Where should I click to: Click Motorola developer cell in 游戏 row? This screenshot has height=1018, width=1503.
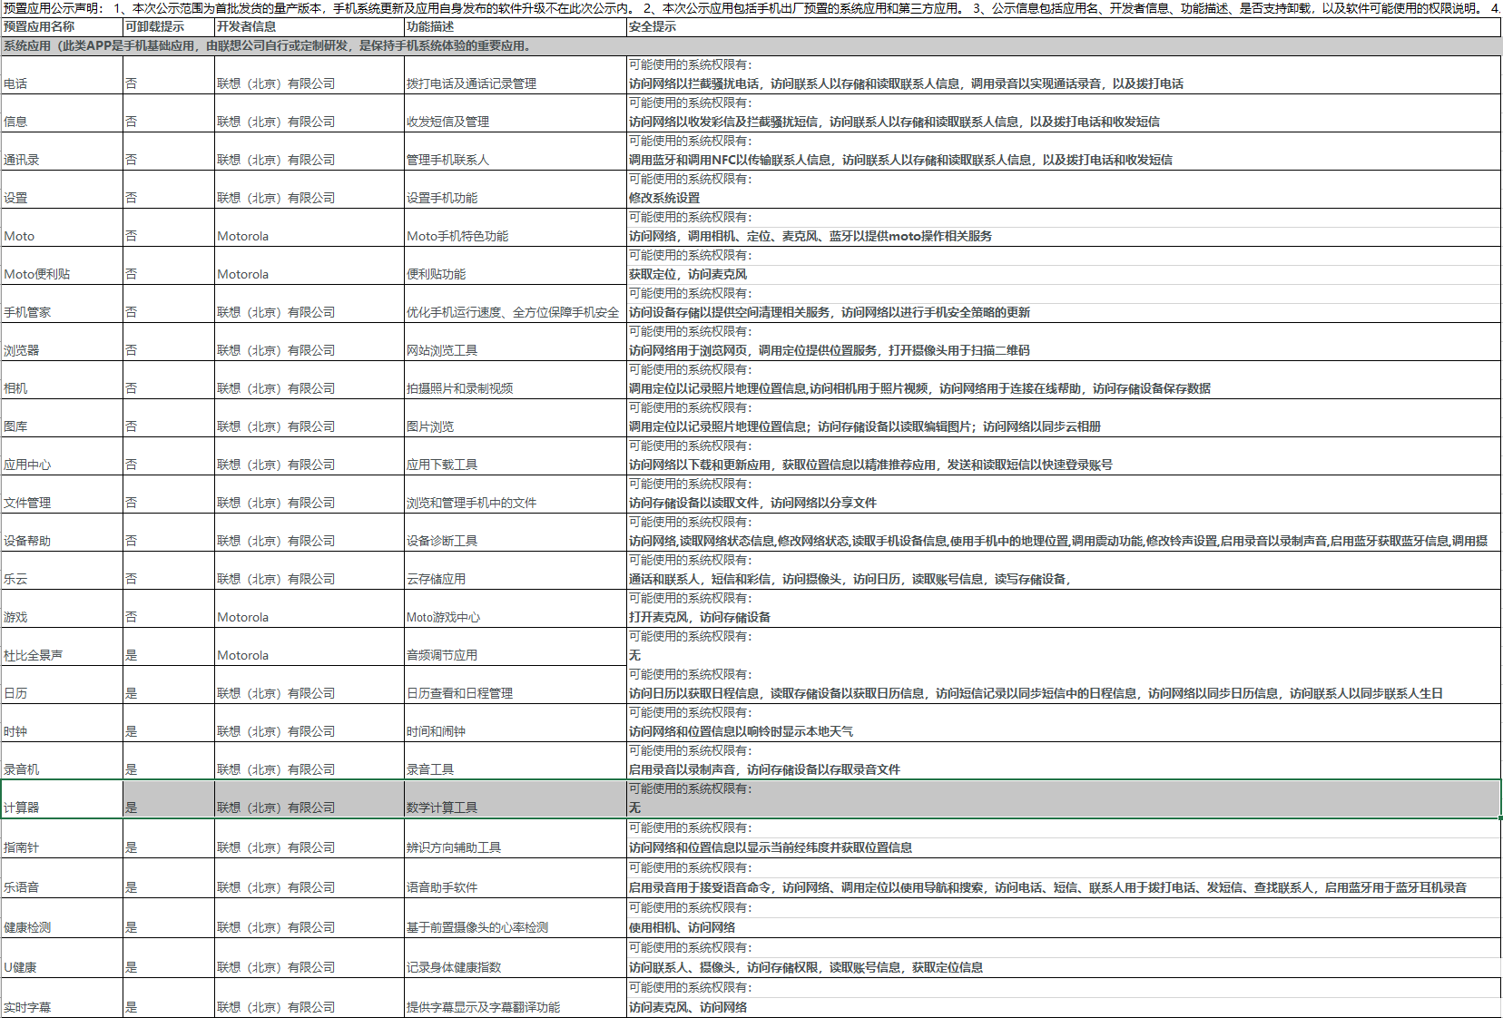click(x=309, y=609)
